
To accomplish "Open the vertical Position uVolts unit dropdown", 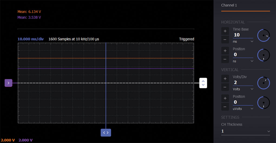I will [243, 109].
